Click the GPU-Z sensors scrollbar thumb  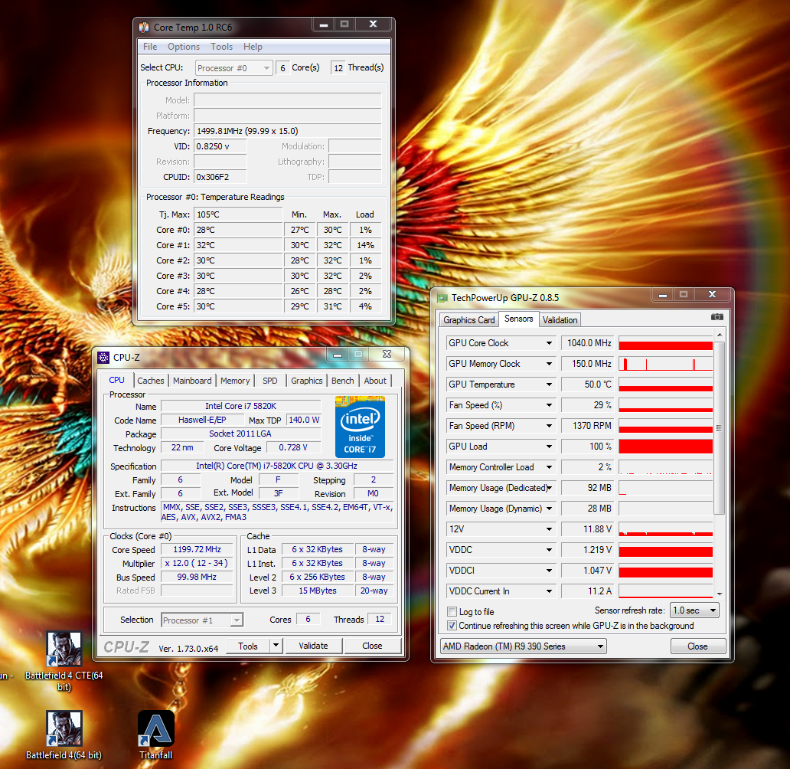[x=719, y=427]
